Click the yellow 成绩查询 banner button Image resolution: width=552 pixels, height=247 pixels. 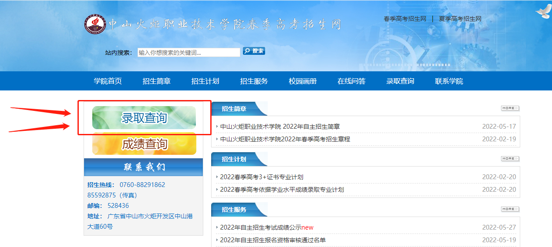144,144
